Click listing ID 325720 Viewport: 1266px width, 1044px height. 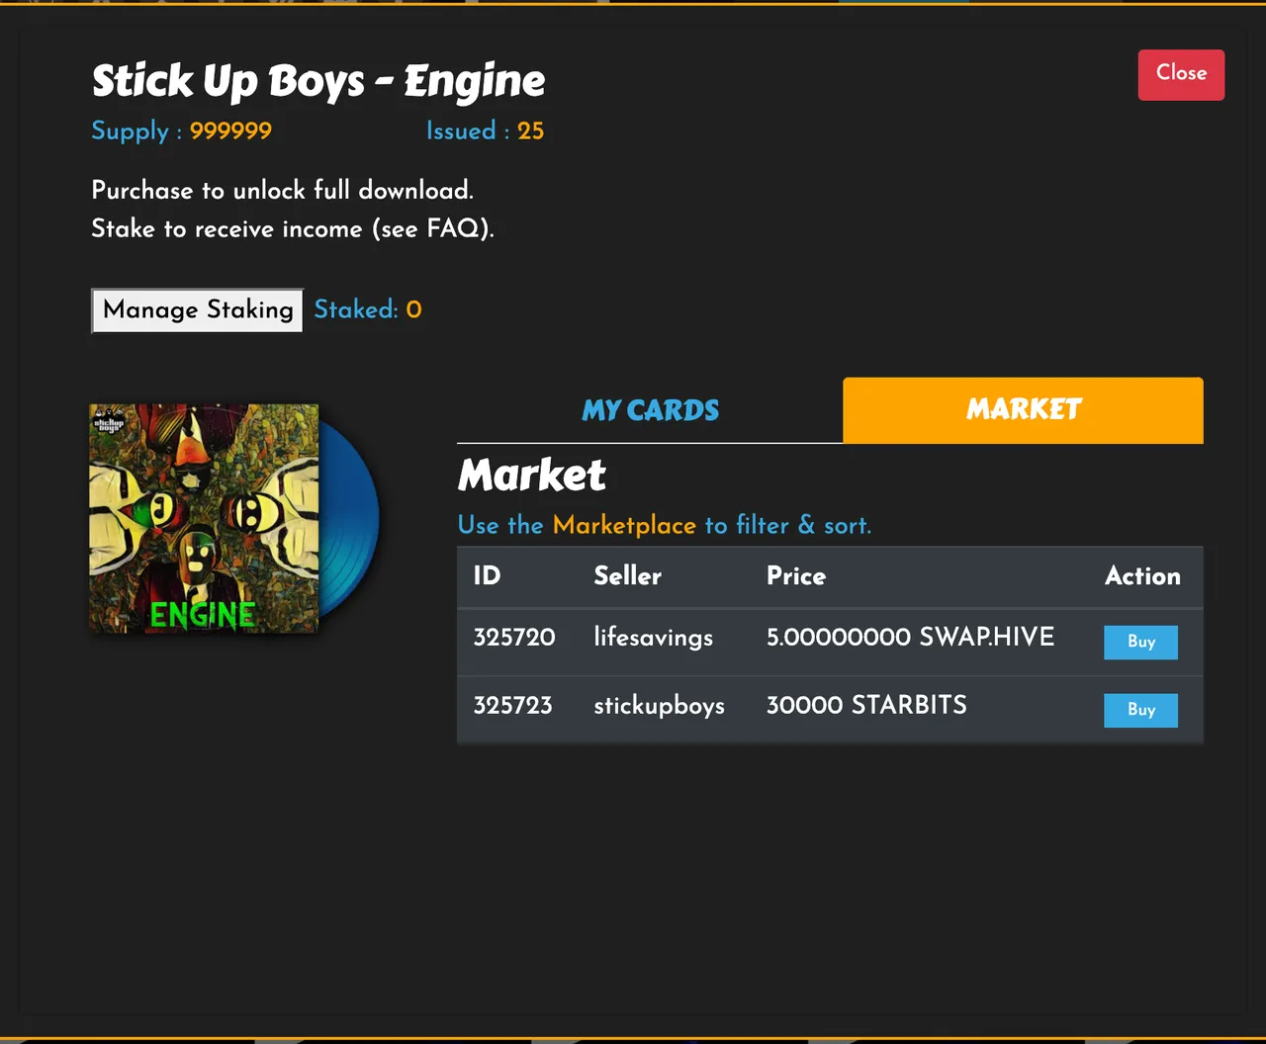click(x=514, y=638)
